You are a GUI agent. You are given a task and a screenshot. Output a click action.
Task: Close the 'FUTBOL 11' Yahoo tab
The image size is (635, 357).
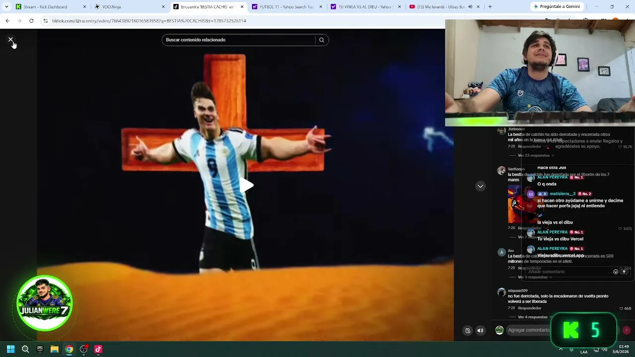click(321, 7)
